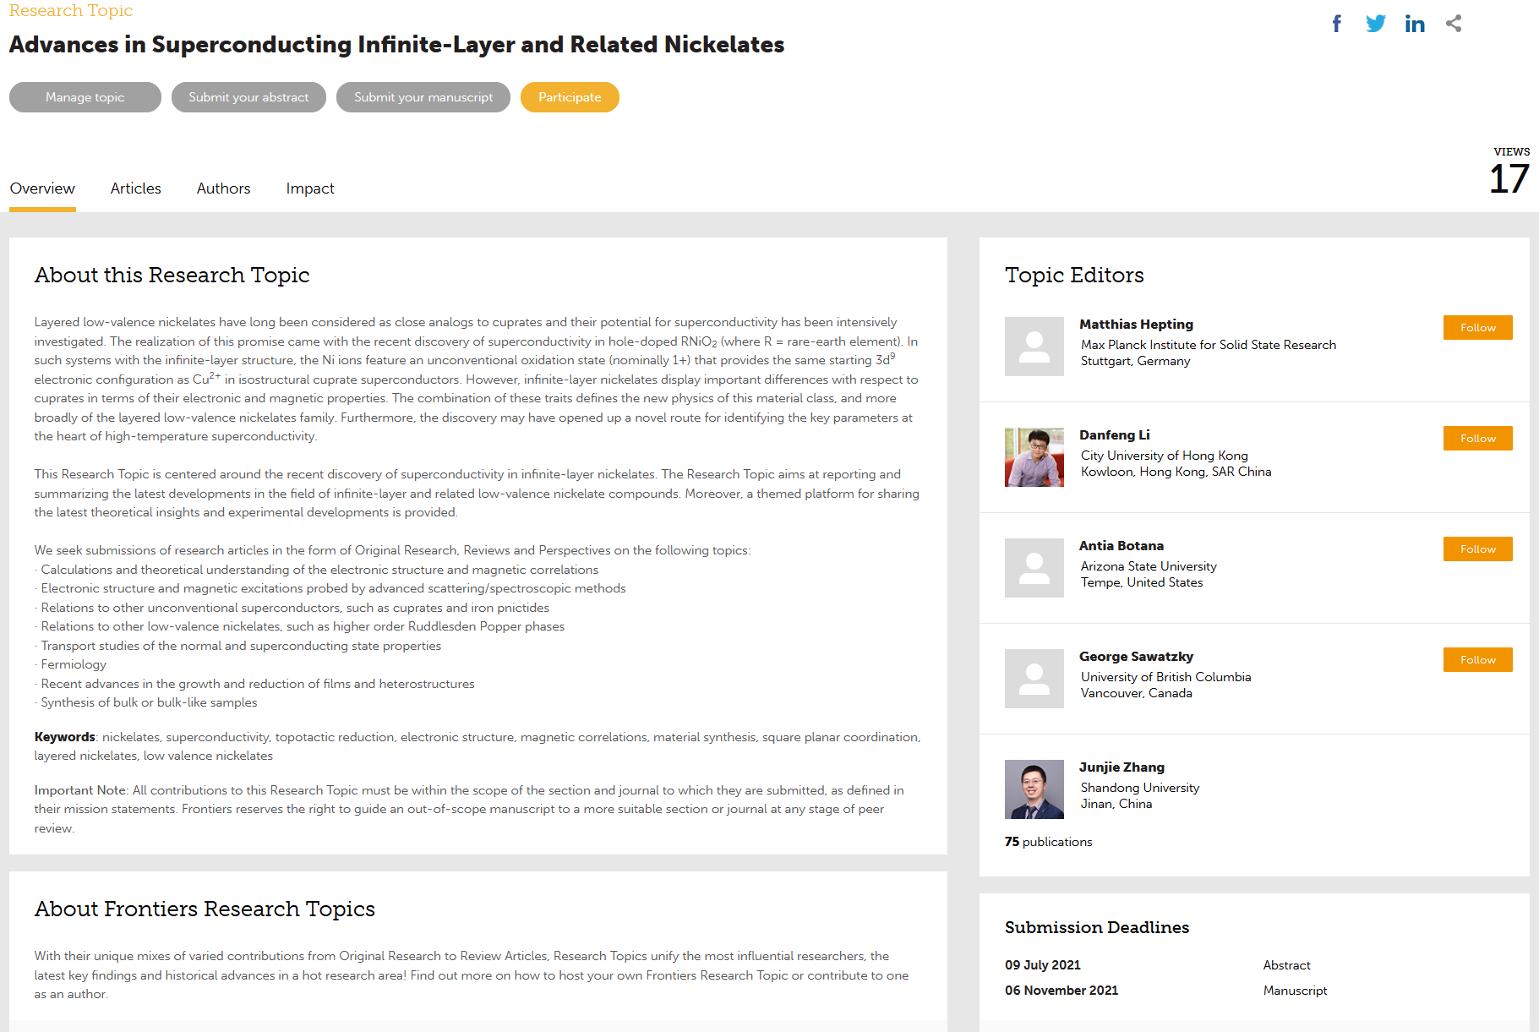
Task: Open Antia Botana's name link
Action: click(x=1121, y=546)
